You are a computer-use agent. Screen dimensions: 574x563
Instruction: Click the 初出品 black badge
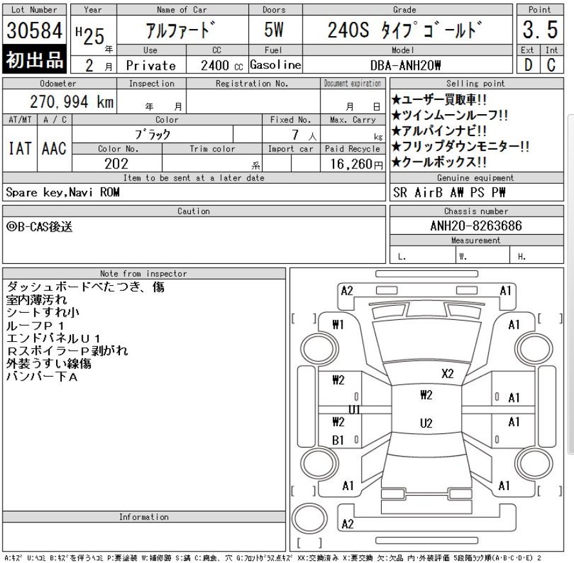click(x=34, y=59)
